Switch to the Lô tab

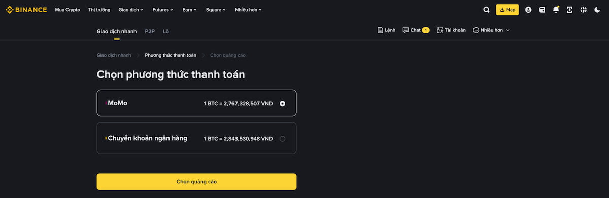(166, 31)
